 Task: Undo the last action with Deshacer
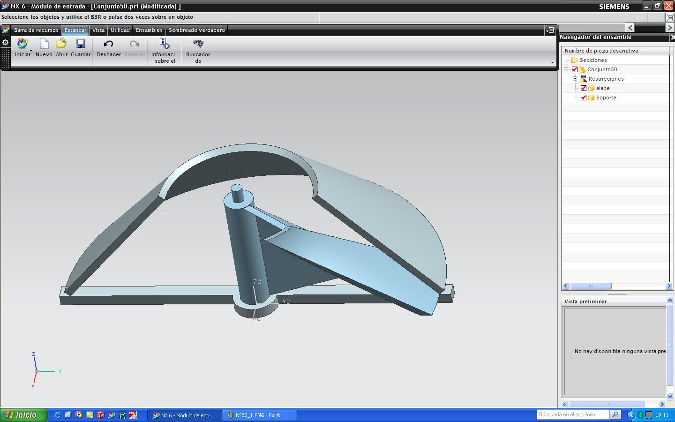pos(108,44)
